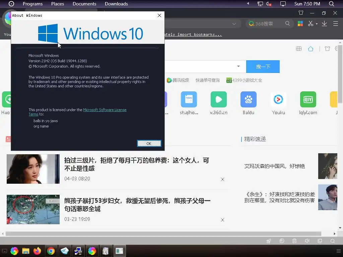Expand hidden tray icons arrow

click(x=248, y=3)
